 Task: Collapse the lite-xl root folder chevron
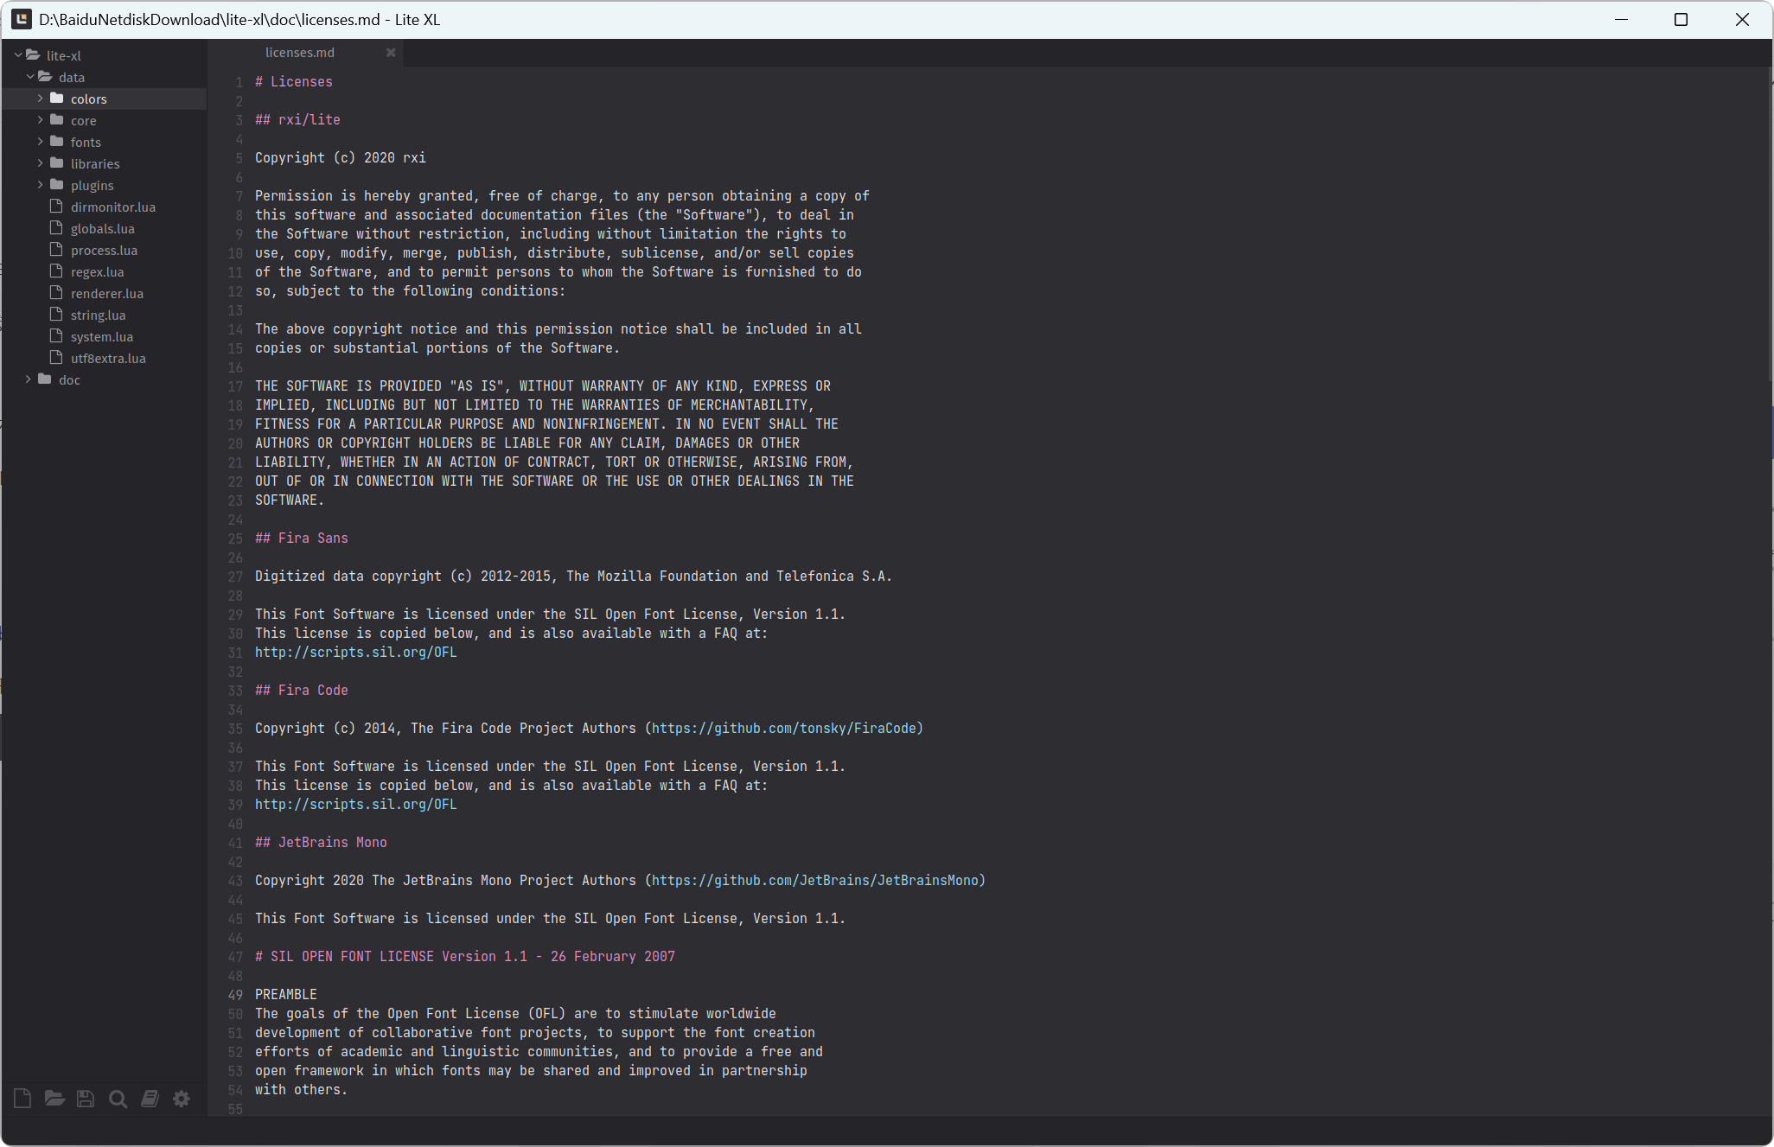18,55
